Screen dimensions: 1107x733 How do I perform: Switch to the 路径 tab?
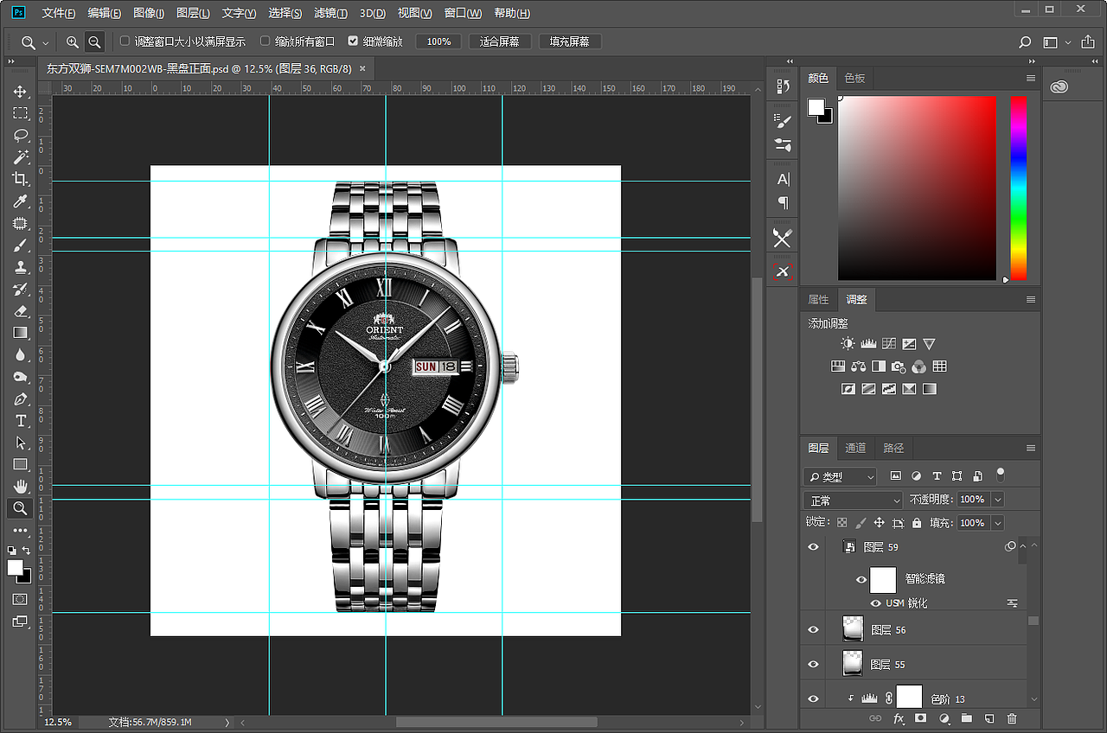(x=893, y=448)
